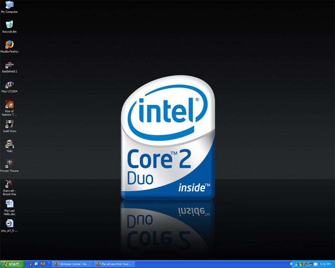Open the mail envelope tray icon
Screen dimensions: 335x268
tap(315, 264)
